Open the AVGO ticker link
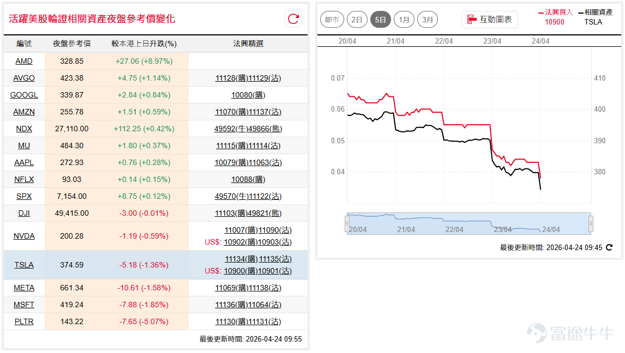This screenshot has width=625, height=353. [24, 78]
